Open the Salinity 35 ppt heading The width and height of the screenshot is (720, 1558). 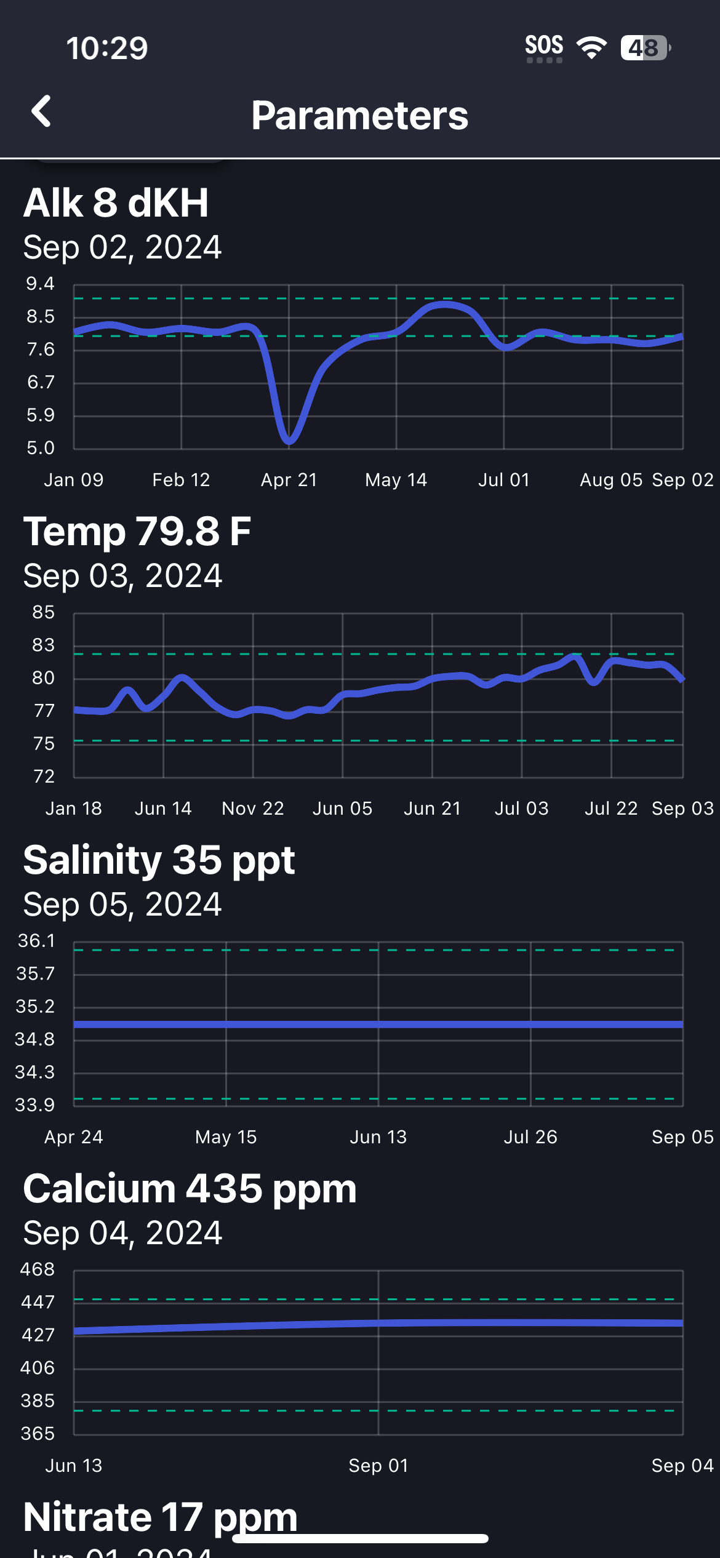(x=159, y=860)
